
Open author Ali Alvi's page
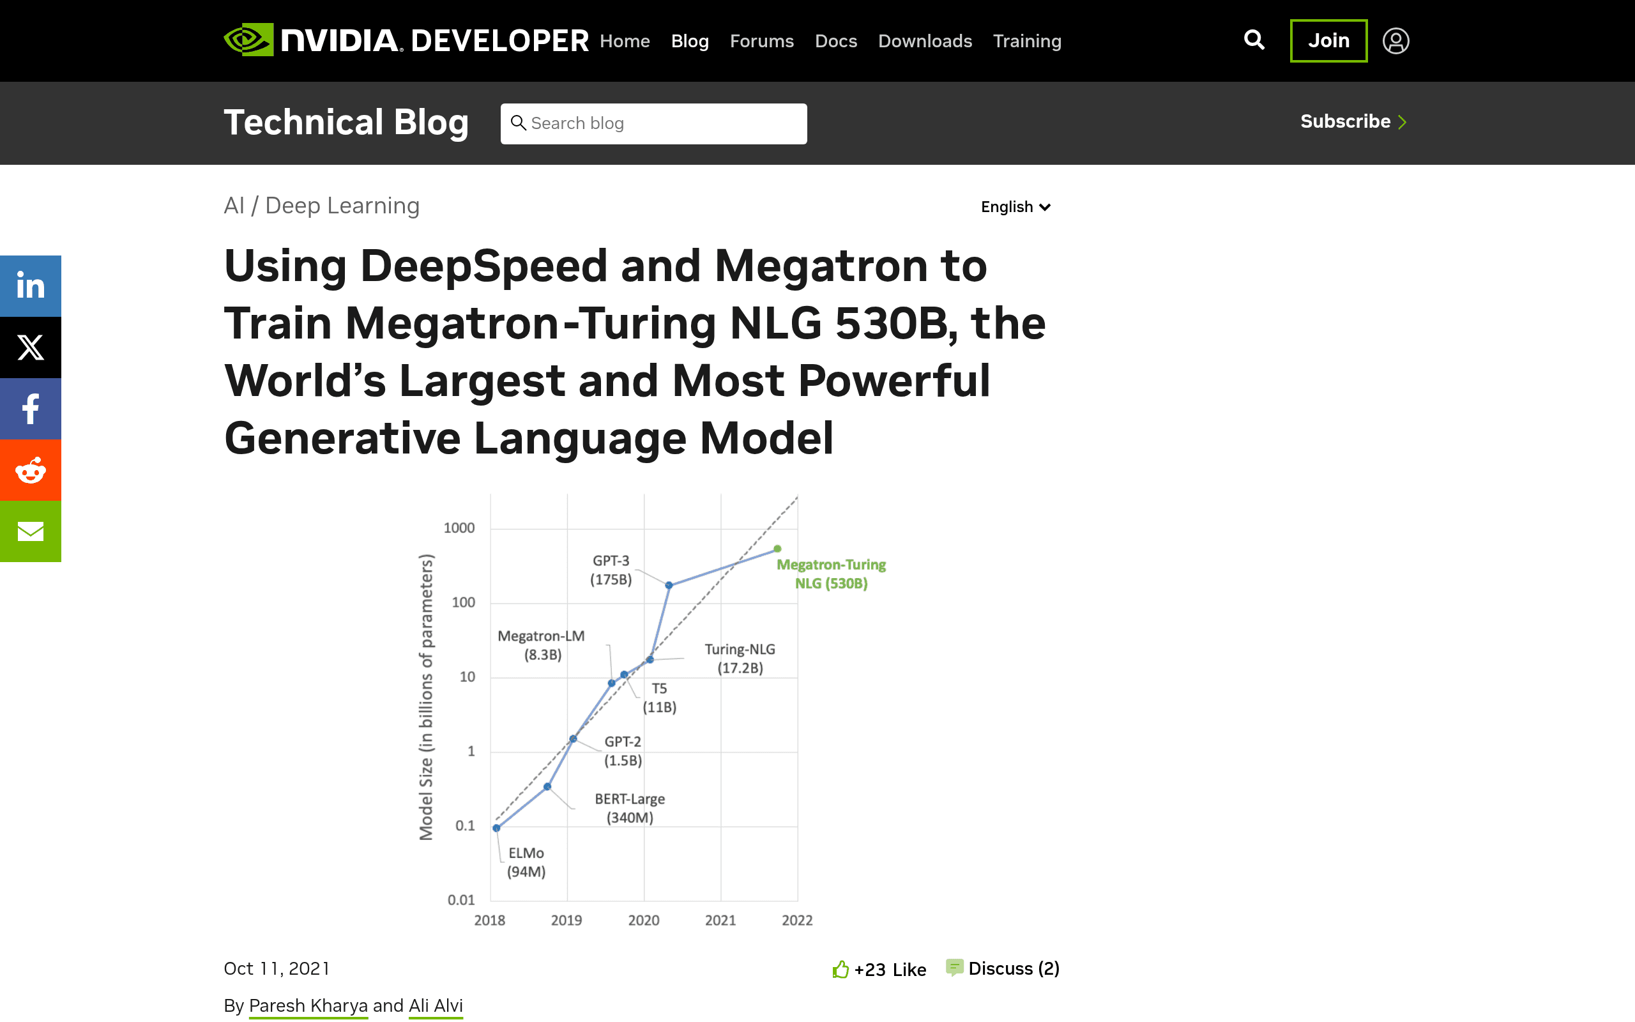pos(436,1006)
